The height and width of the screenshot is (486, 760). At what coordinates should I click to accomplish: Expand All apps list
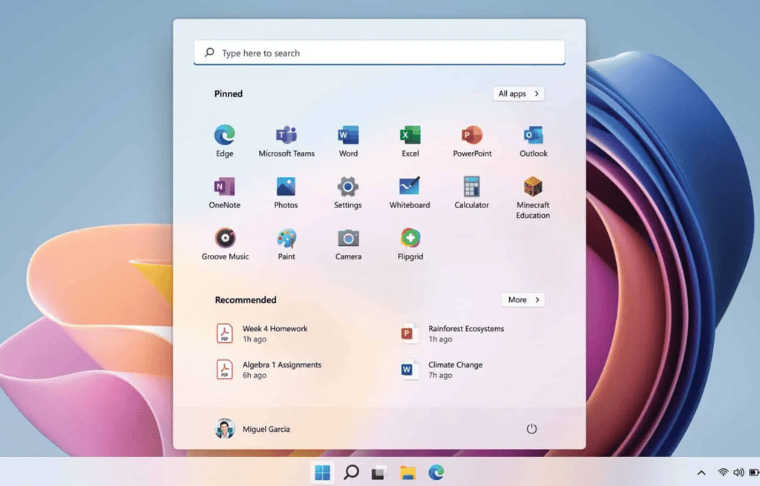[x=518, y=93]
